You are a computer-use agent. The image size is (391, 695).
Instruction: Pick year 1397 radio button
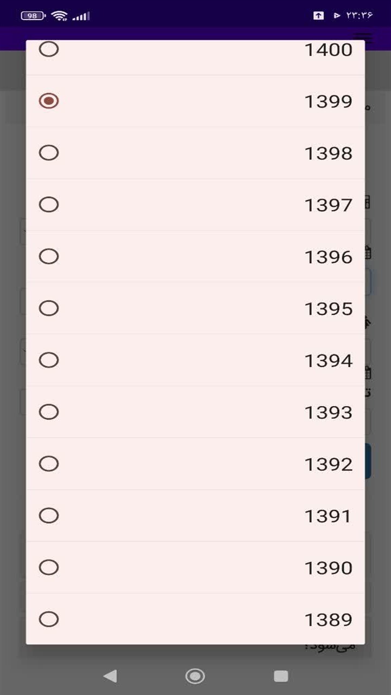coord(49,205)
